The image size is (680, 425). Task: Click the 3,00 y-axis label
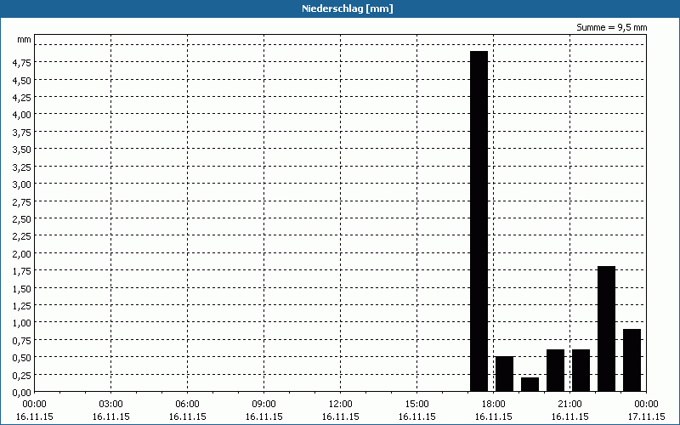(22, 184)
